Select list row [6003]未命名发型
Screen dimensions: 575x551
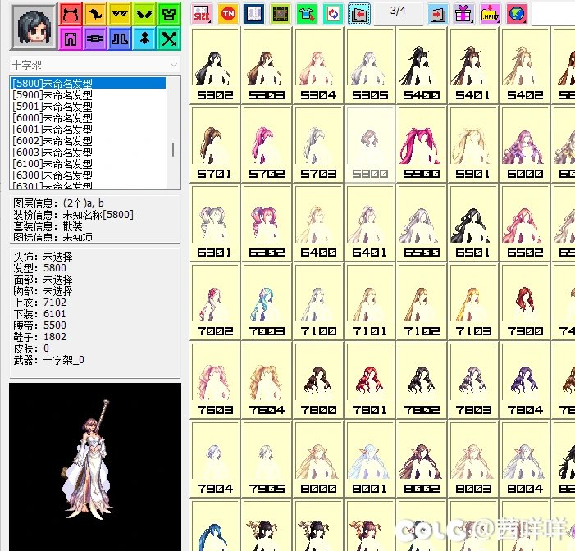[x=88, y=152]
